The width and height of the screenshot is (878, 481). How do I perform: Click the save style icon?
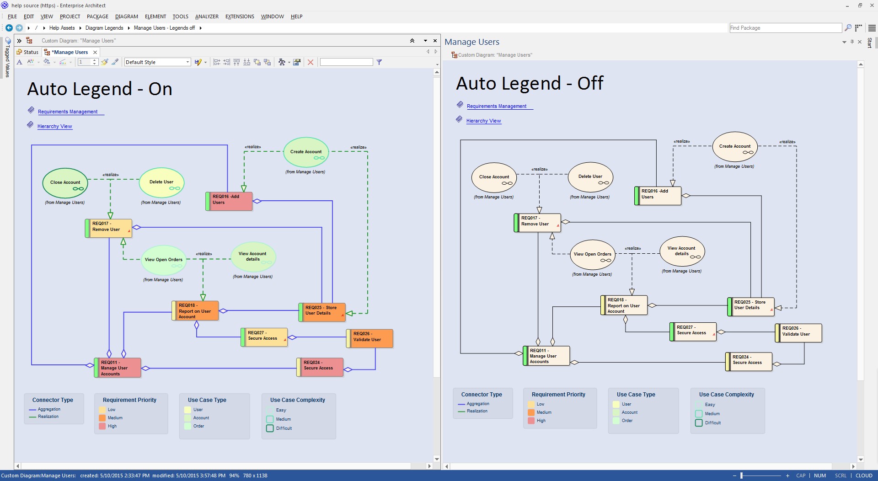coord(198,62)
